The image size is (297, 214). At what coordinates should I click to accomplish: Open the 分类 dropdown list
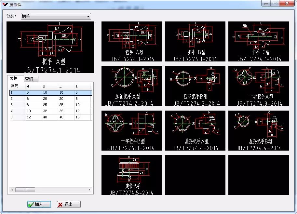(x=88, y=16)
